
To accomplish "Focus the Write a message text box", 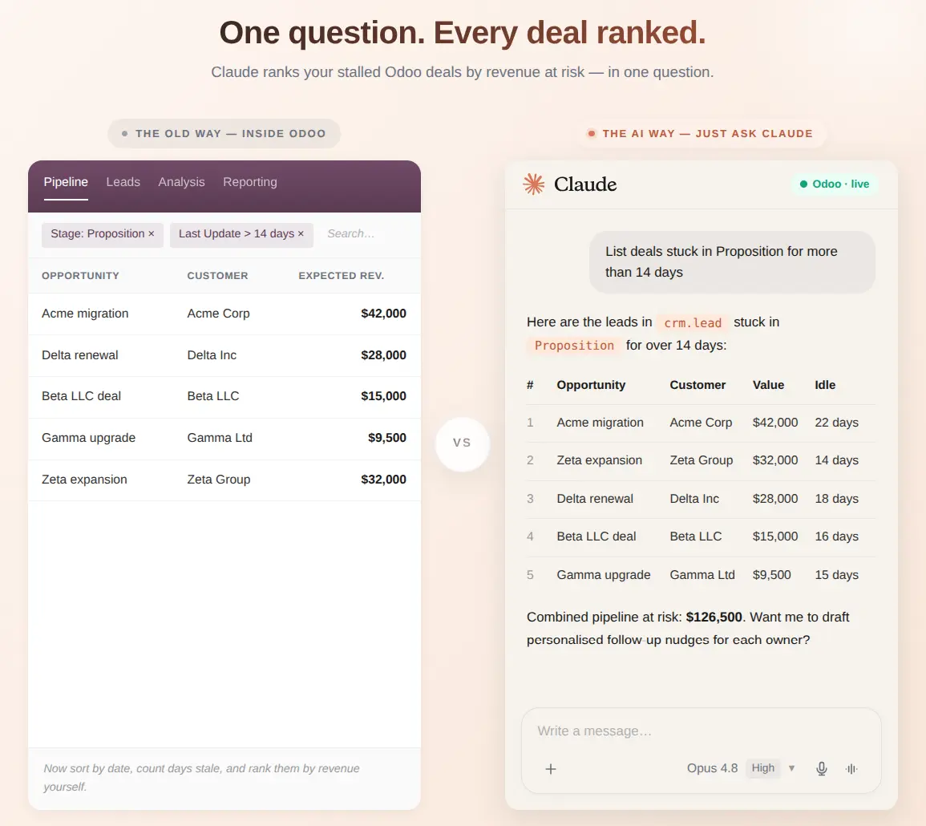I will (x=701, y=731).
